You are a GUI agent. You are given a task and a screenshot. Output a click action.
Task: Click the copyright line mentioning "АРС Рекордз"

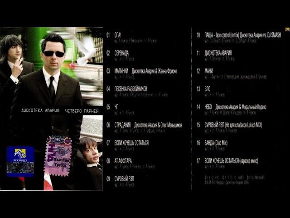click(x=227, y=182)
